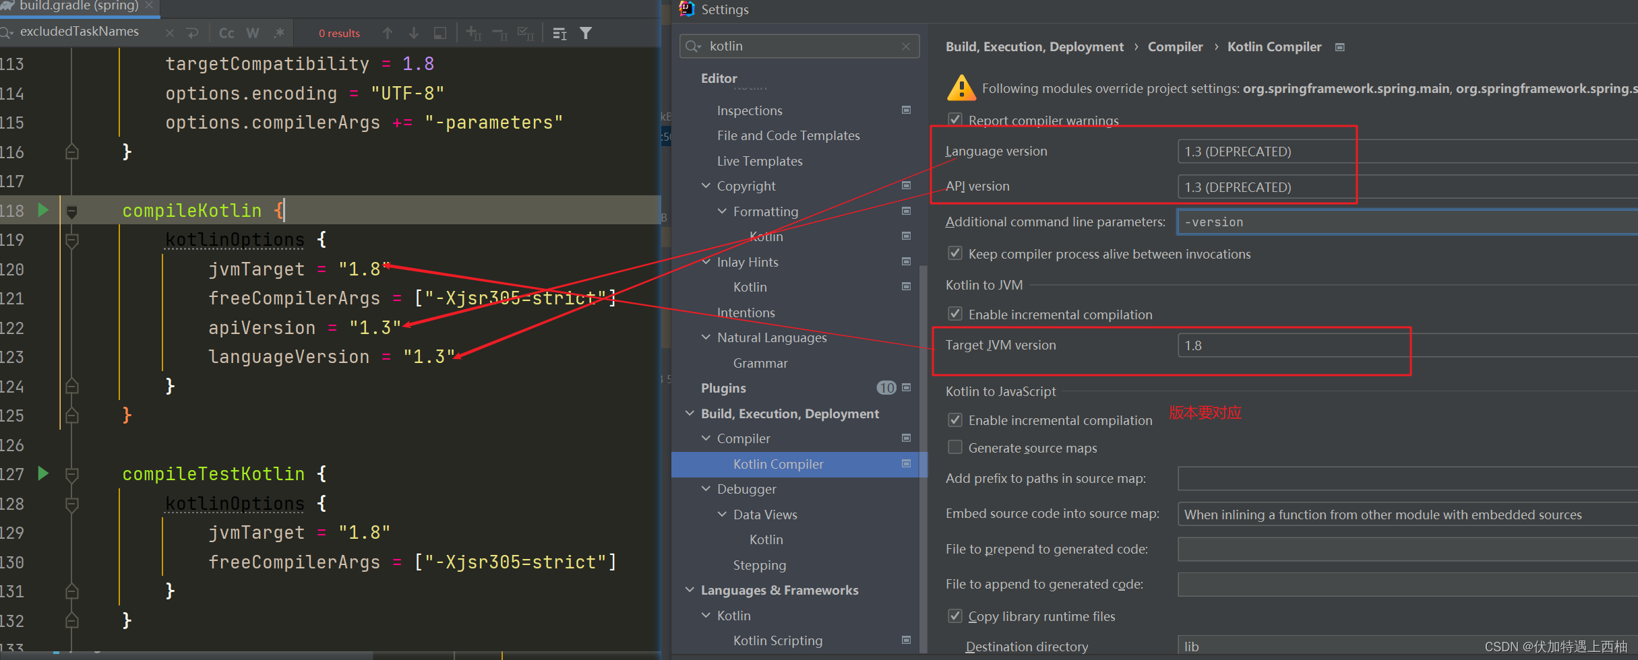
Task: Open the search filter options
Action: point(586,33)
